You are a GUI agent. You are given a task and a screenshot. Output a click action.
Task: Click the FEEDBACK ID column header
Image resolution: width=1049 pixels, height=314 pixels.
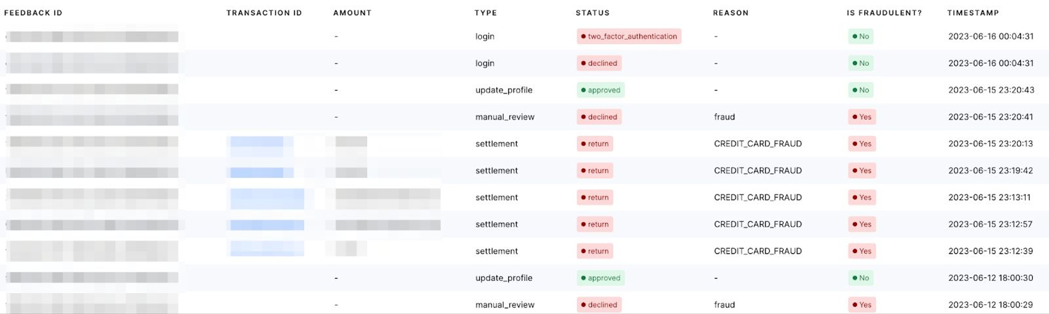click(33, 13)
